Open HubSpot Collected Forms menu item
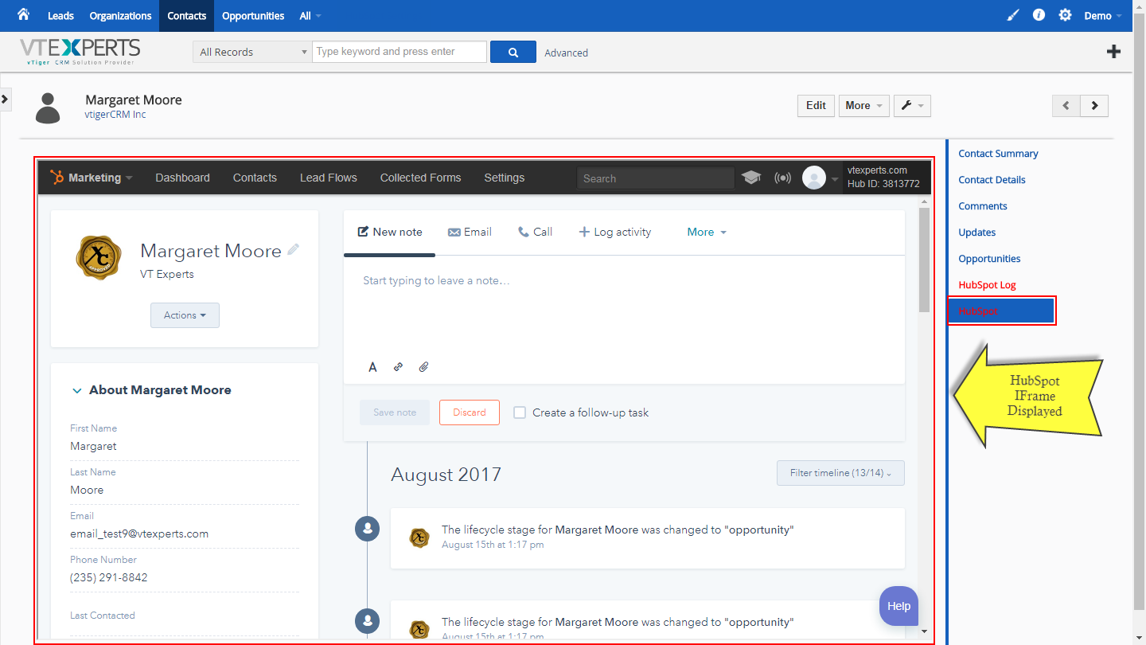 point(421,178)
